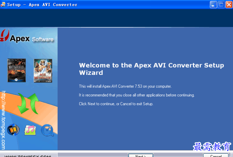Click the setup icon in the title bar
The image size is (233, 157).
(x=3, y=4)
